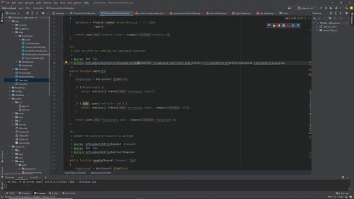
Task: Open file in Edge browser icon
Action: (298, 25)
